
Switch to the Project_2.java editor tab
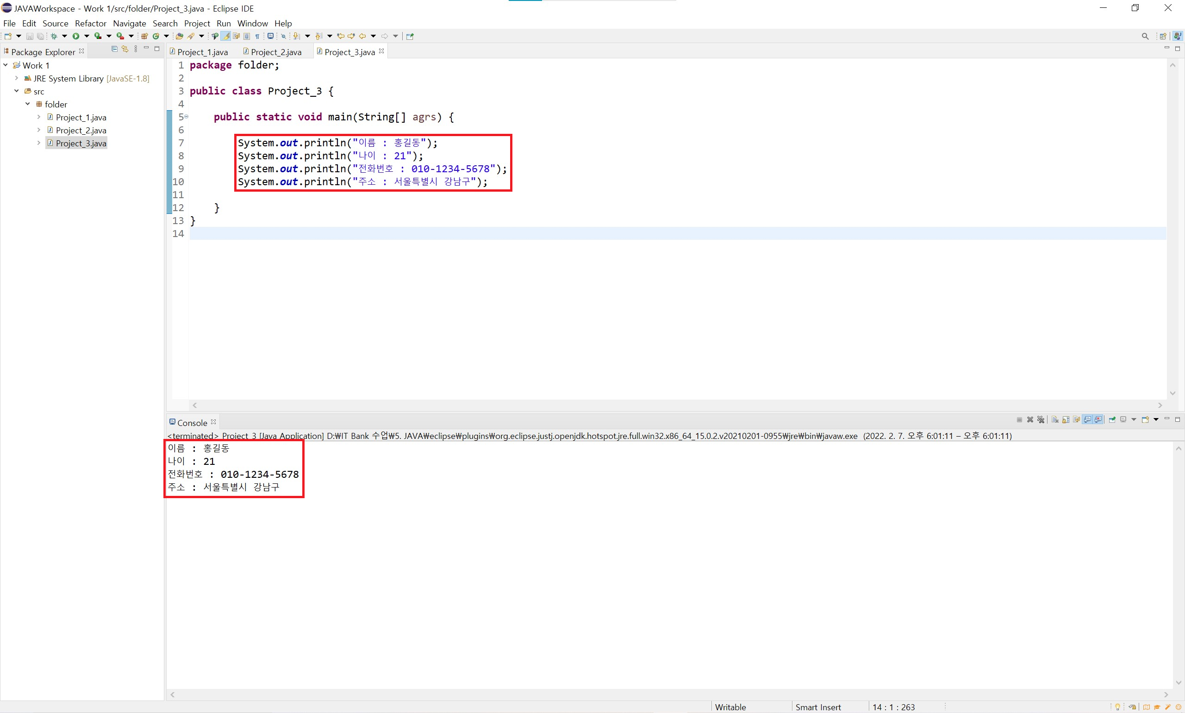(275, 52)
